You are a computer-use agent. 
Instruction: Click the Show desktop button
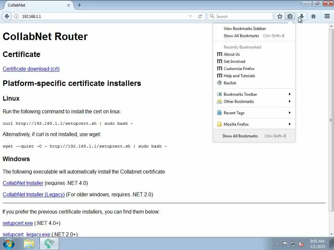[332, 244]
